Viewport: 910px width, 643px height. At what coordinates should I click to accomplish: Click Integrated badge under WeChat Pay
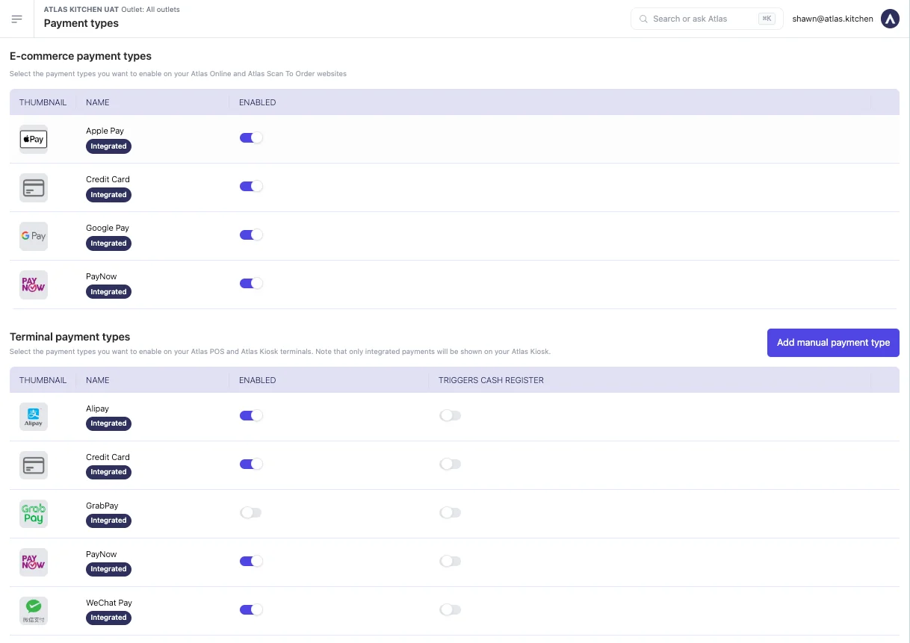[x=108, y=618]
